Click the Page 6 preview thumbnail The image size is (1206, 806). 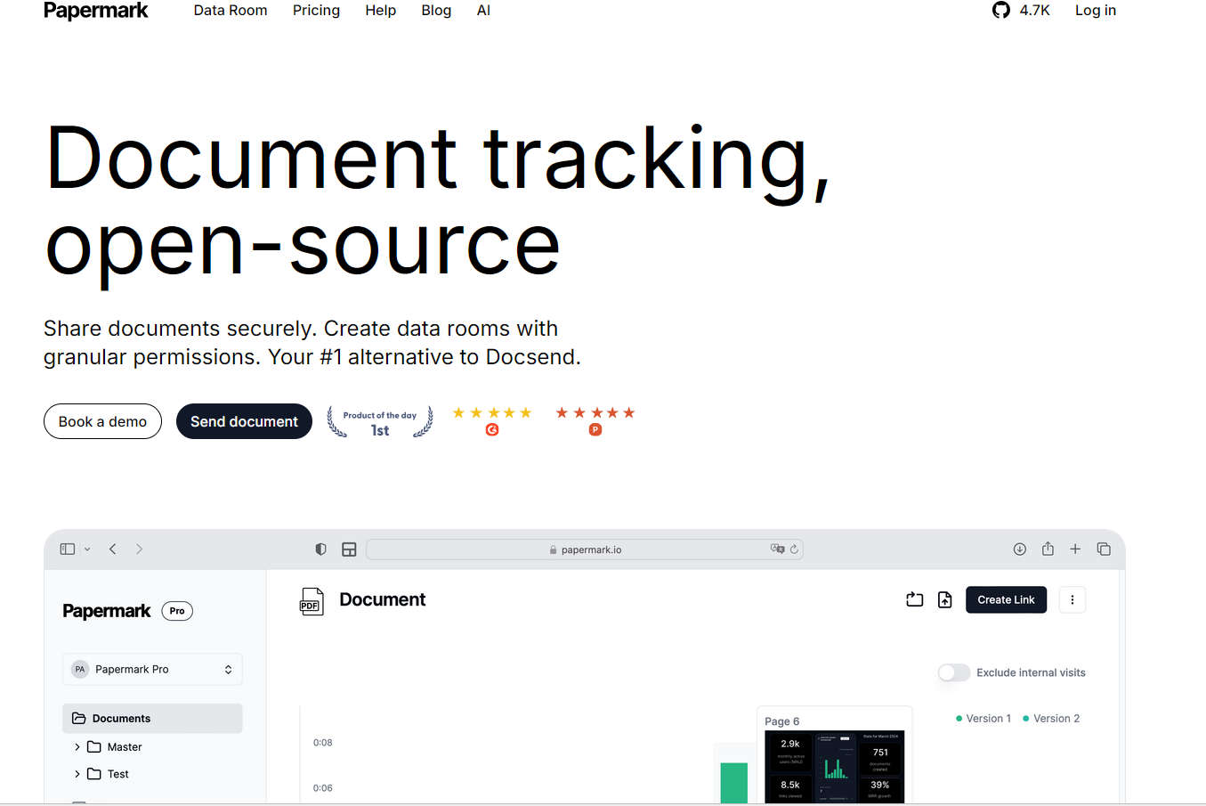834,767
